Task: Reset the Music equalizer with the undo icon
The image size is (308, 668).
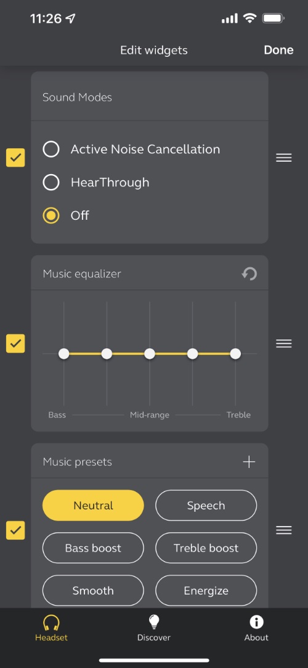Action: [249, 274]
